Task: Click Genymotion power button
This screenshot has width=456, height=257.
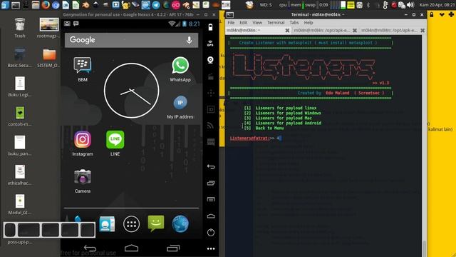Action: pyautogui.click(x=211, y=232)
